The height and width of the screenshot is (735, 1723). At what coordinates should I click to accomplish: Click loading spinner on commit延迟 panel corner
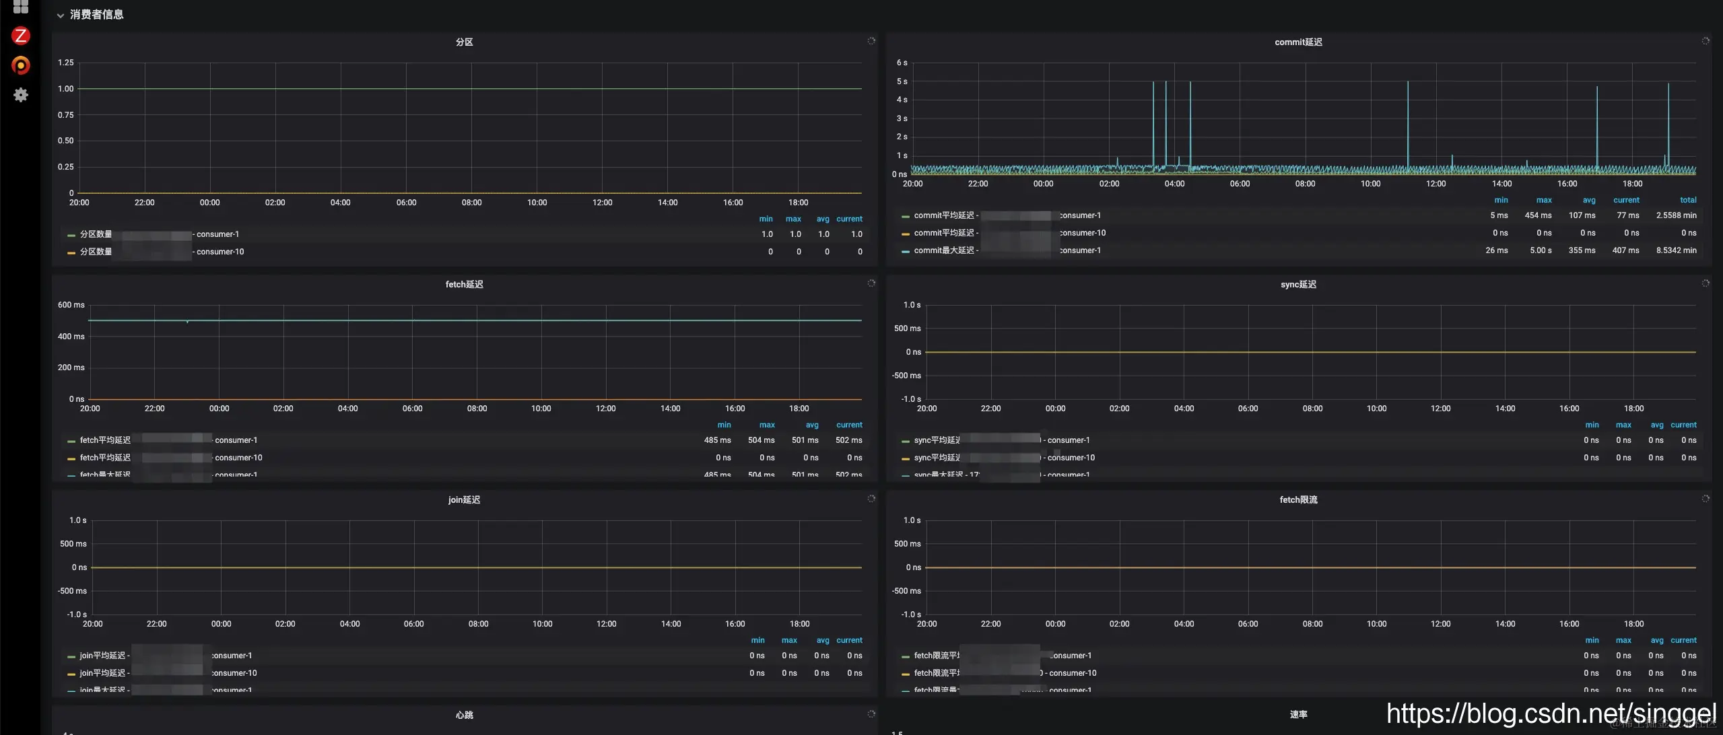(x=1705, y=41)
